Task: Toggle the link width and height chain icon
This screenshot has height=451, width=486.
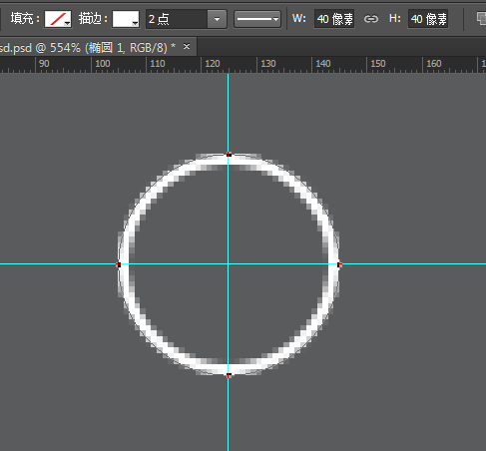Action: [371, 19]
